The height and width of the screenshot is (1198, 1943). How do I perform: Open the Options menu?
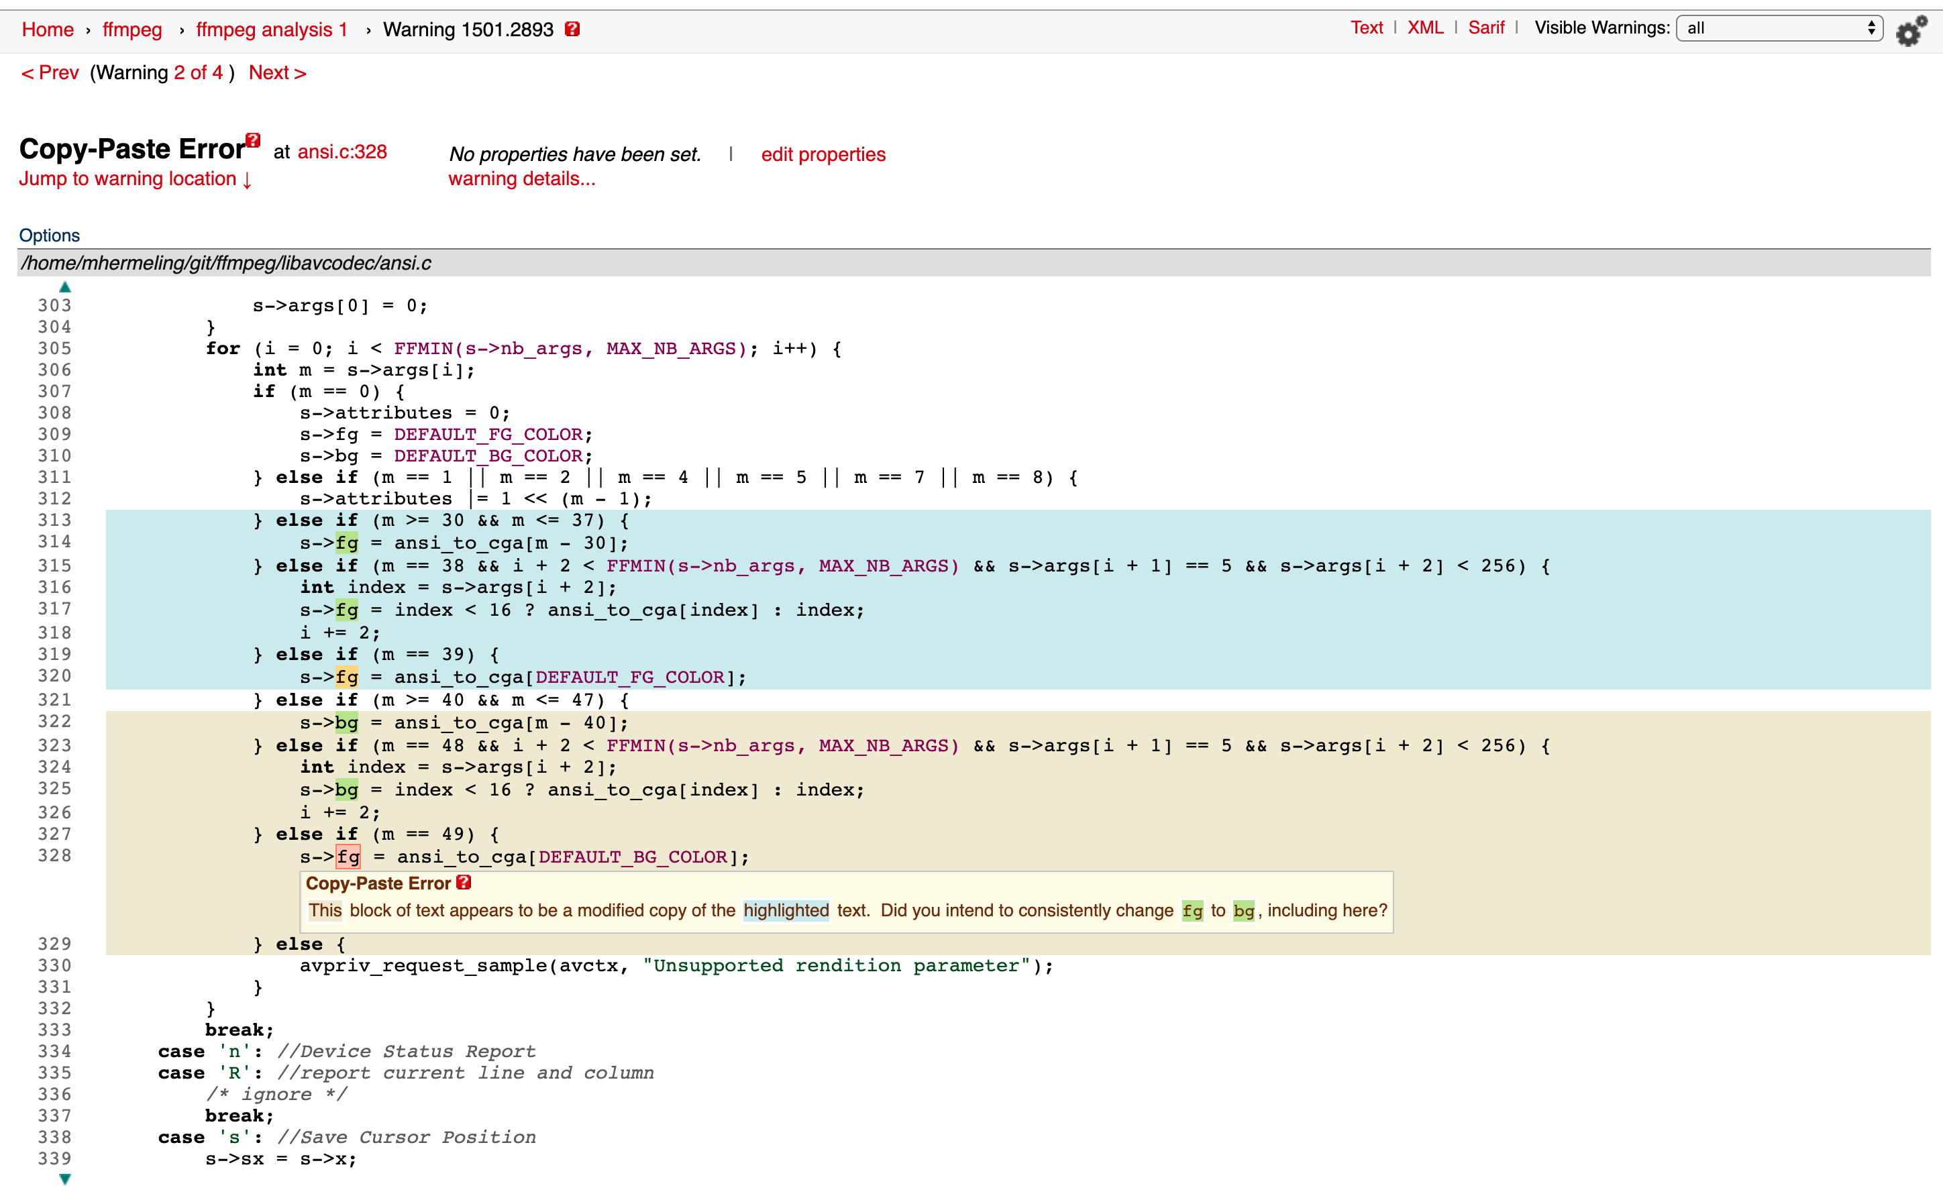[49, 235]
